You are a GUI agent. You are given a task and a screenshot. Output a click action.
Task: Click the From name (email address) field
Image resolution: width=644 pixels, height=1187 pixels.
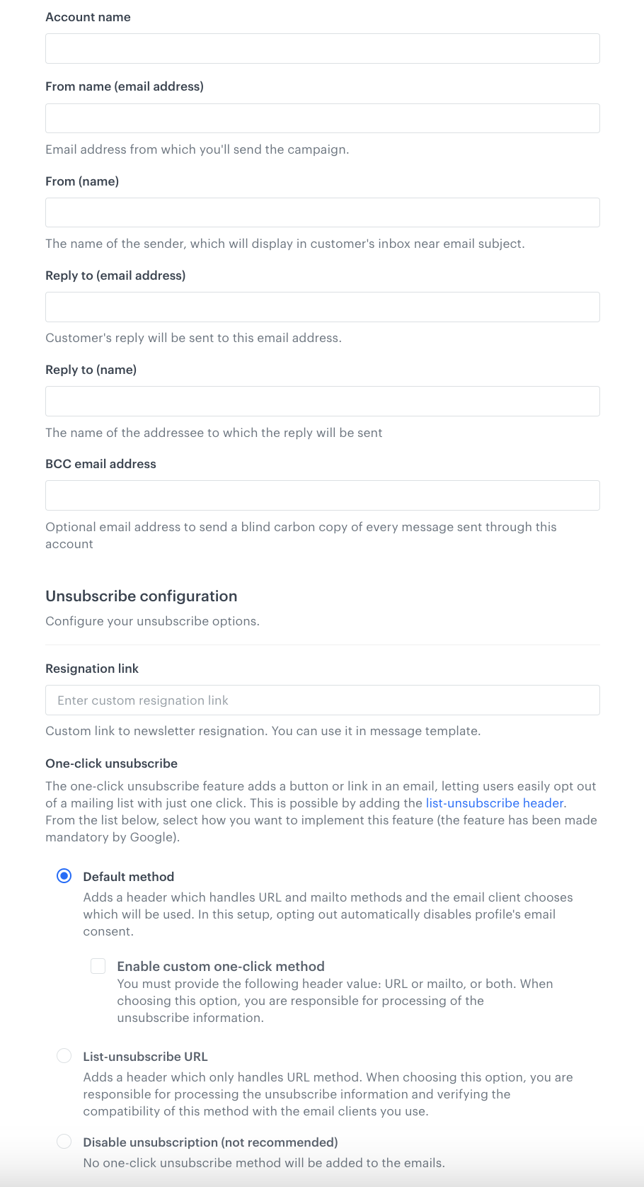pyautogui.click(x=322, y=118)
